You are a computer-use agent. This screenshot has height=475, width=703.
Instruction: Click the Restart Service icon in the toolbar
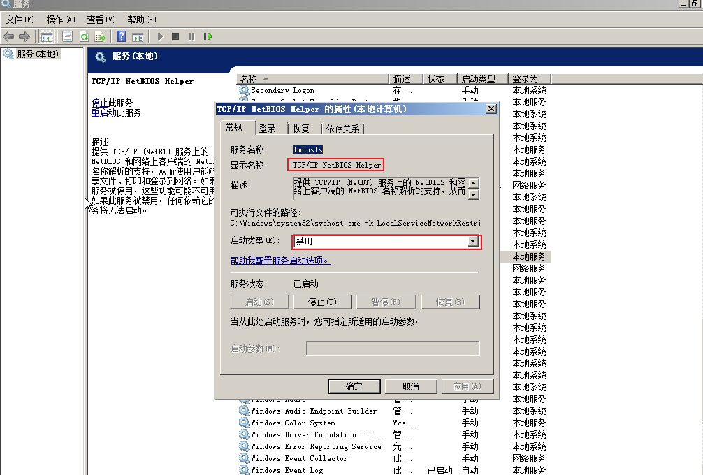point(208,36)
